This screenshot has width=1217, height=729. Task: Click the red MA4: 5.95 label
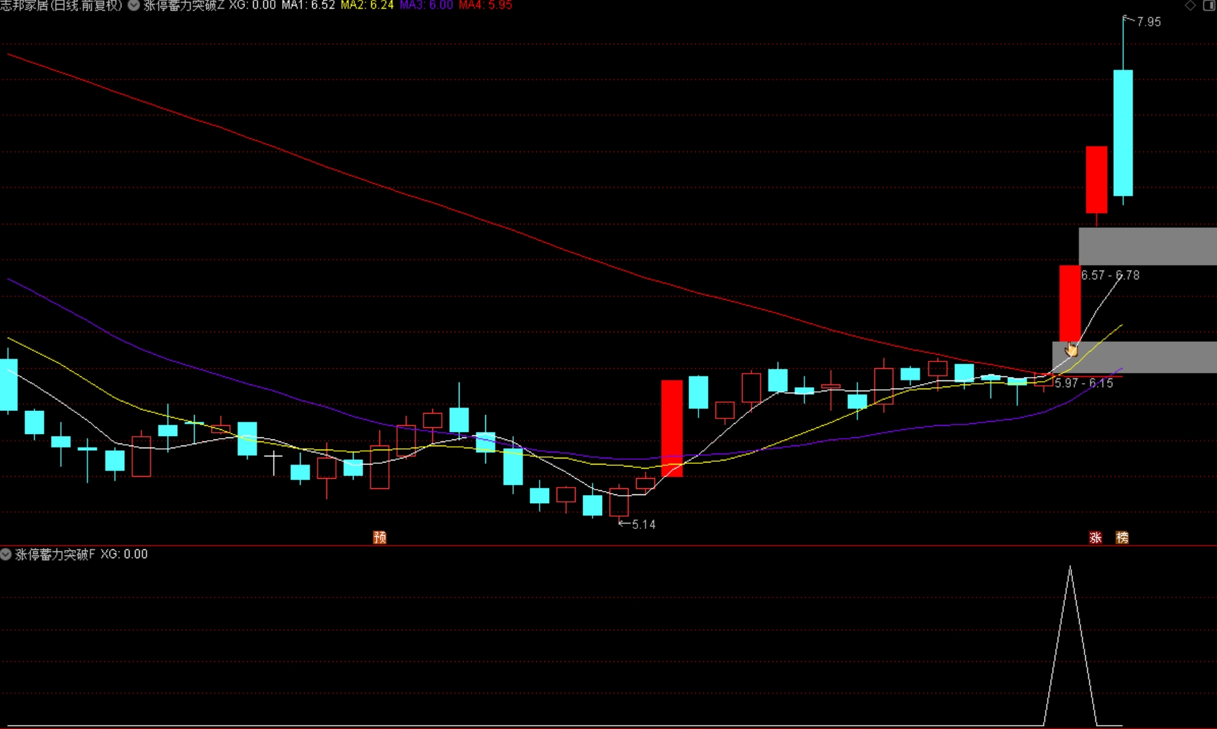(x=485, y=5)
